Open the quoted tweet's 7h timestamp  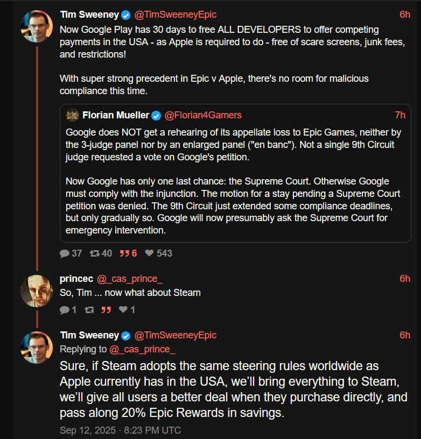[x=400, y=115]
